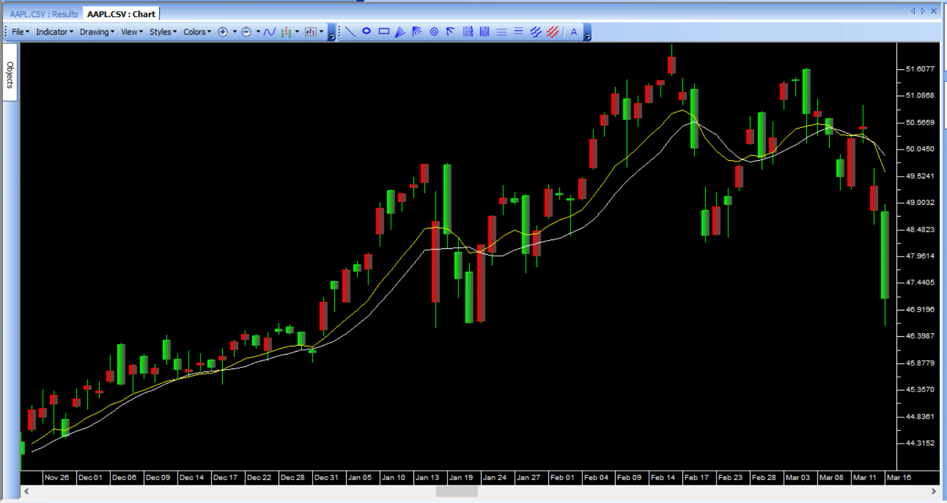Select the fan lines drawing tool
This screenshot has height=503, width=947.
400,32
